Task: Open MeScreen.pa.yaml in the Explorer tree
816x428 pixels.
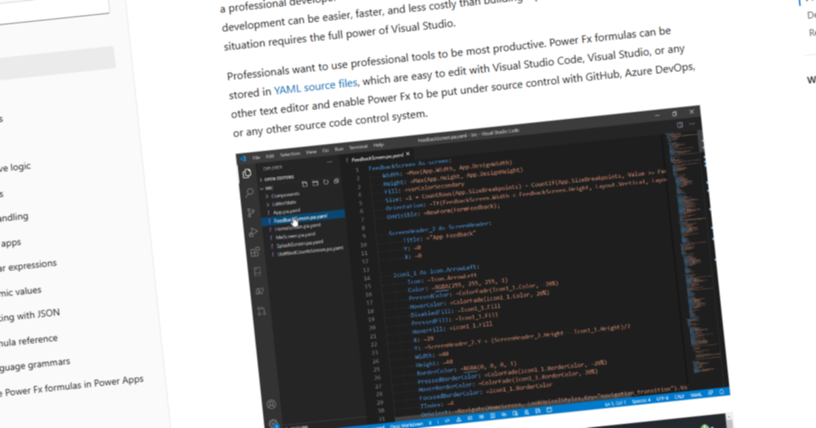Action: click(297, 236)
